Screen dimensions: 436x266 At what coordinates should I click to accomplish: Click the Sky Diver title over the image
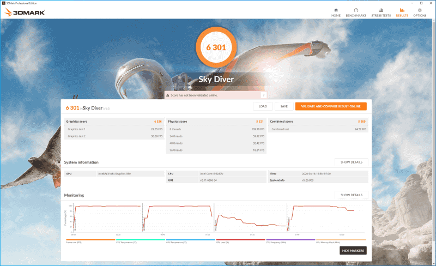[x=216, y=79]
